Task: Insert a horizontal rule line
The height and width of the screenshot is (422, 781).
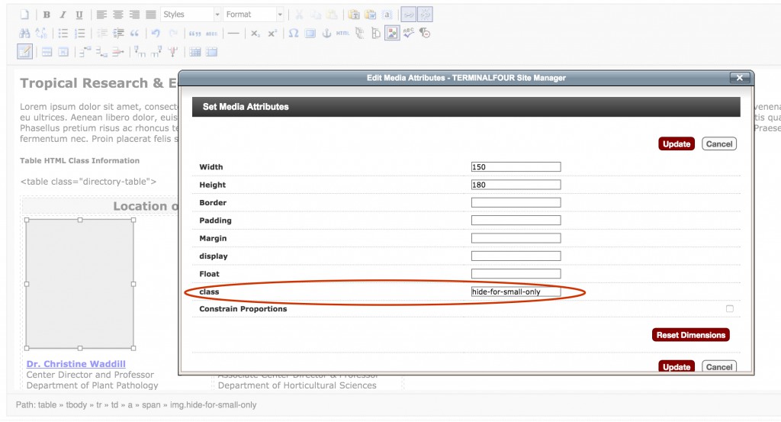Action: click(x=233, y=34)
